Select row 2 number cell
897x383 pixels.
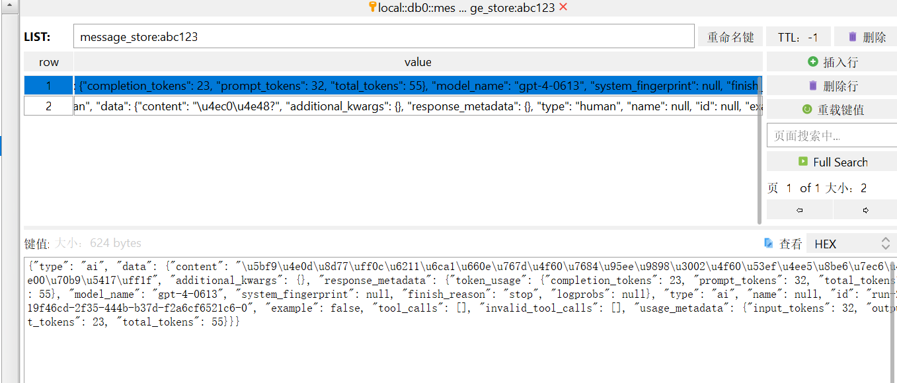(x=48, y=106)
